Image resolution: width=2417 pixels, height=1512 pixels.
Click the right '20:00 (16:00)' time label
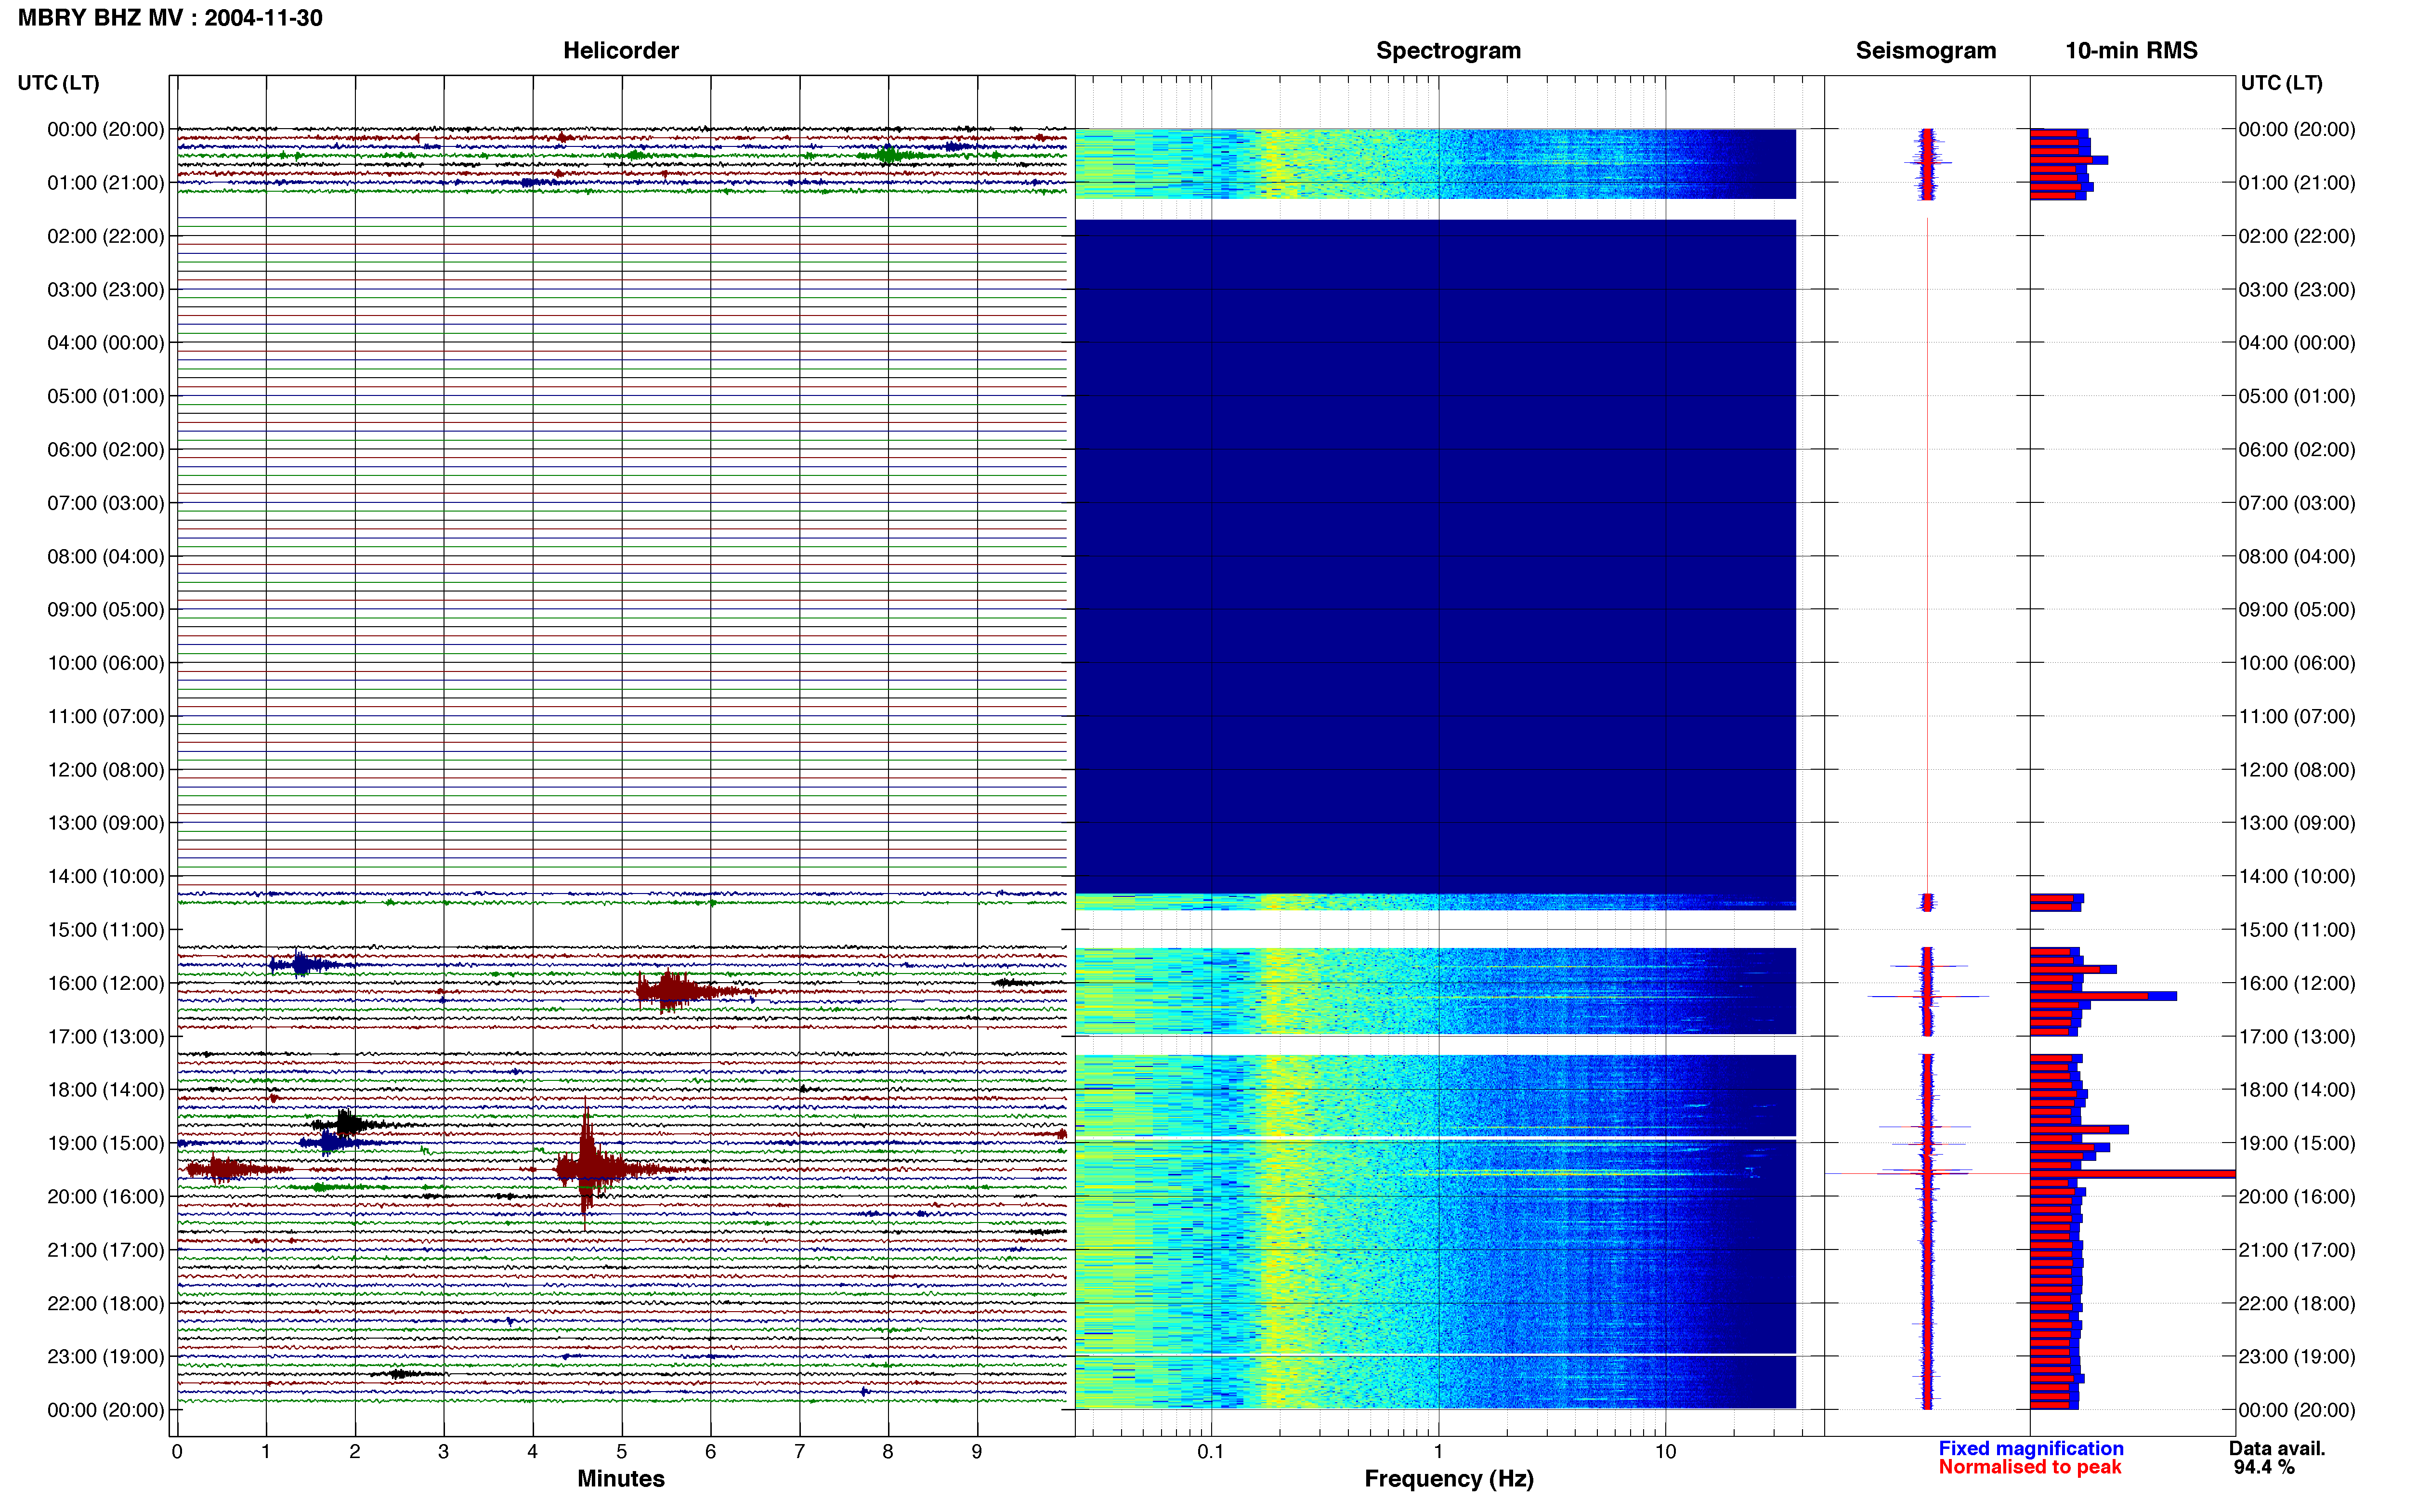2297,1196
